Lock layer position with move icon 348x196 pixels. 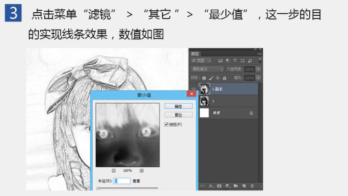(x=218, y=78)
